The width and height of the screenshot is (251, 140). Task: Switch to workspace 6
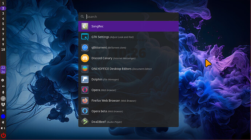(x=3, y=29)
